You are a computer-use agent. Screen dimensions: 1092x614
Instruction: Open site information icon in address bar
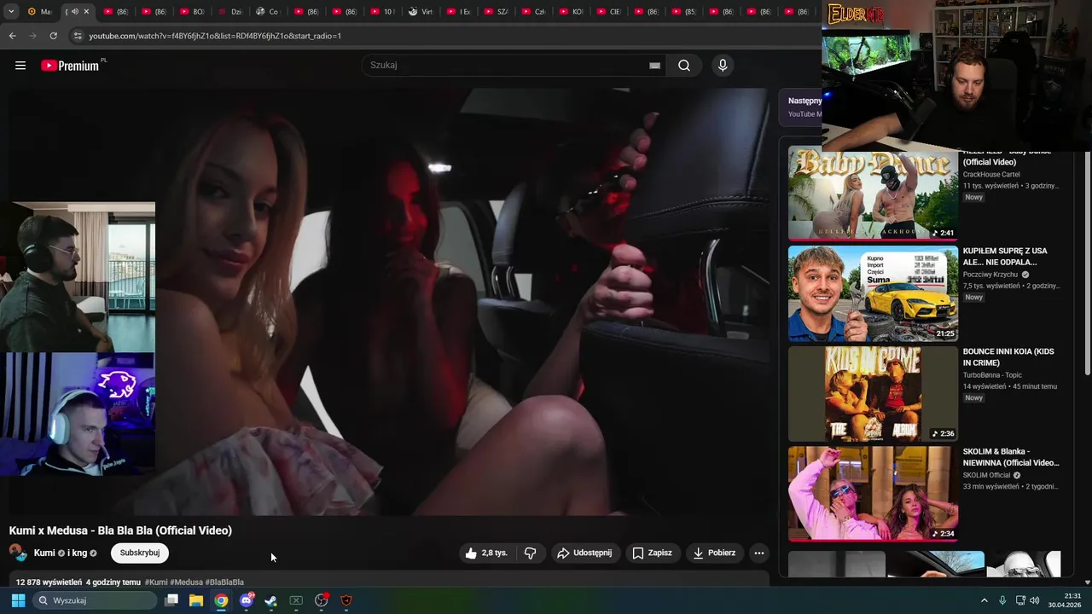tap(78, 36)
